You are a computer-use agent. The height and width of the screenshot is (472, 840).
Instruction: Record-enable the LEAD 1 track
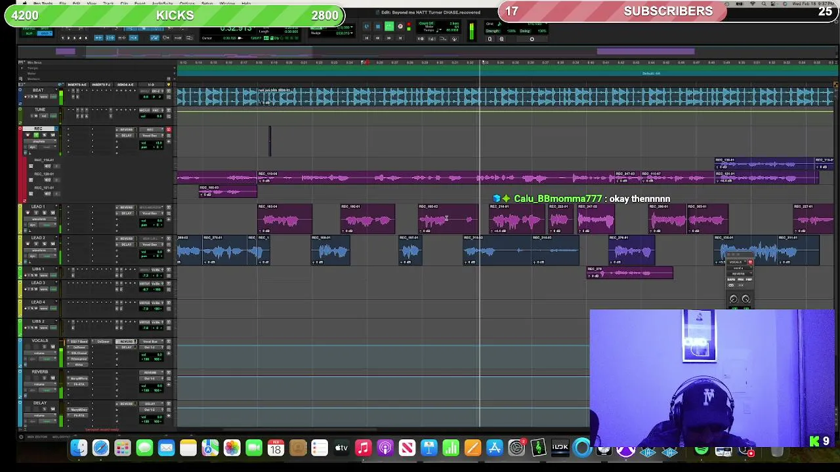pos(28,212)
